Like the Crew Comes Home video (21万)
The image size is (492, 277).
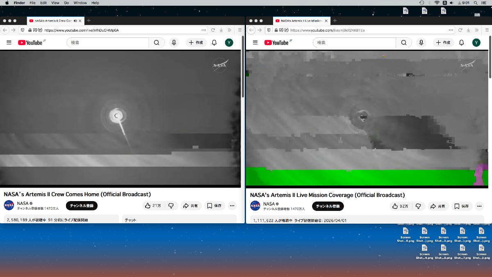coord(153,206)
